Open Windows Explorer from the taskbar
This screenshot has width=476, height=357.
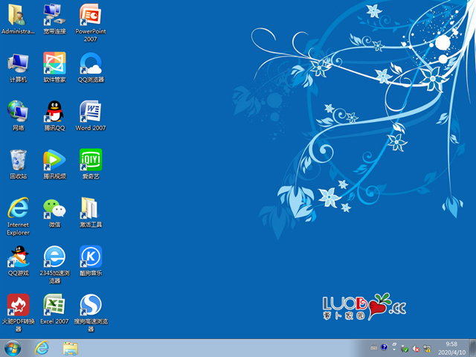tap(71, 348)
